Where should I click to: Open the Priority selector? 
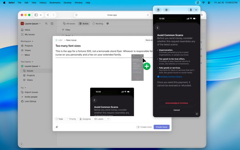pos(71,119)
